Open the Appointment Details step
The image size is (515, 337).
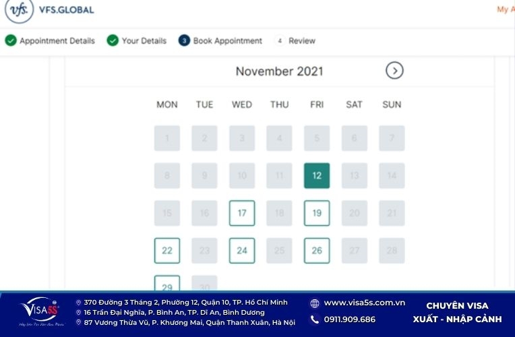pyautogui.click(x=57, y=40)
